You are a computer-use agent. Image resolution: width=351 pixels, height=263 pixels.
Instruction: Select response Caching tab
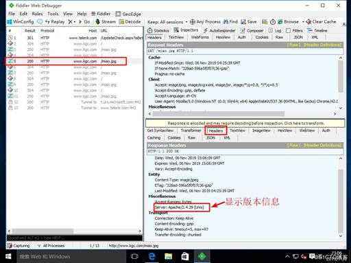tap(154, 137)
